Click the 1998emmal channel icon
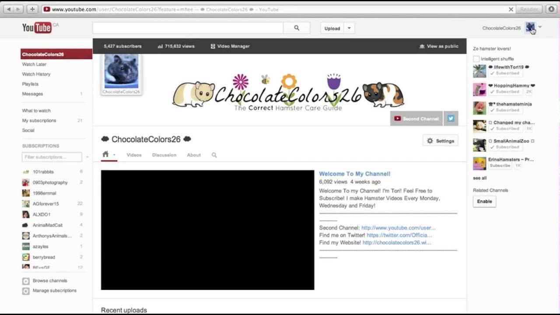Viewport: 560px width, 315px height. tap(26, 193)
